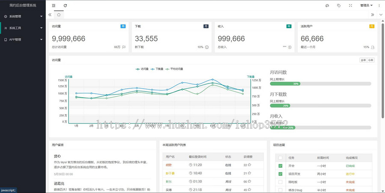
Task: Toggle the 平均访问量 series in the chart legend
Action: 174,69
